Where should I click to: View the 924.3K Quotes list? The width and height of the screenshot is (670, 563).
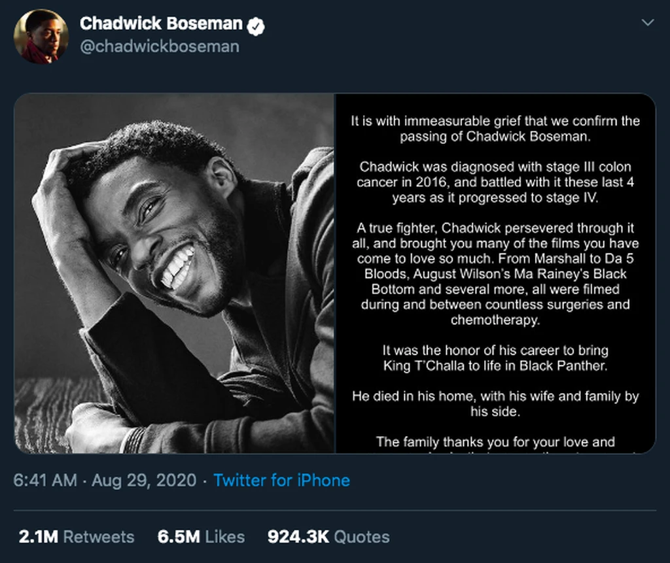click(x=328, y=536)
